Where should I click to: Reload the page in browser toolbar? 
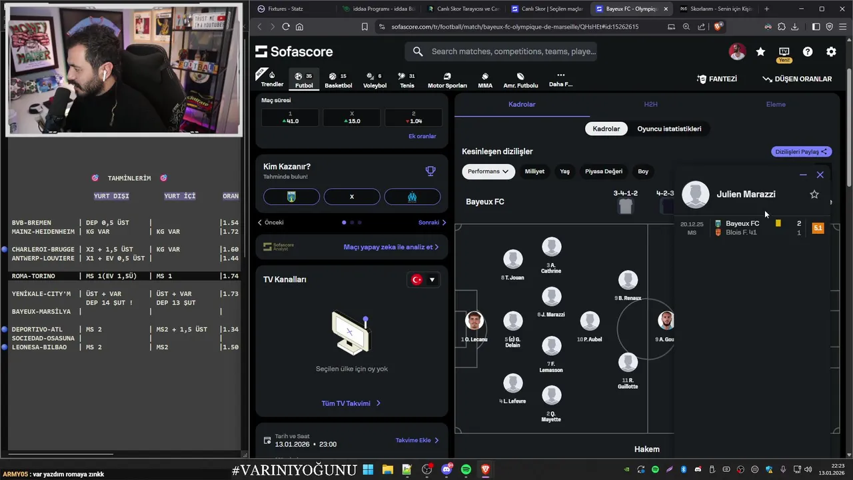[286, 27]
